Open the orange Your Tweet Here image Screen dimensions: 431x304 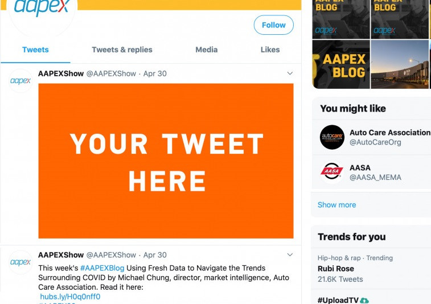pos(166,161)
